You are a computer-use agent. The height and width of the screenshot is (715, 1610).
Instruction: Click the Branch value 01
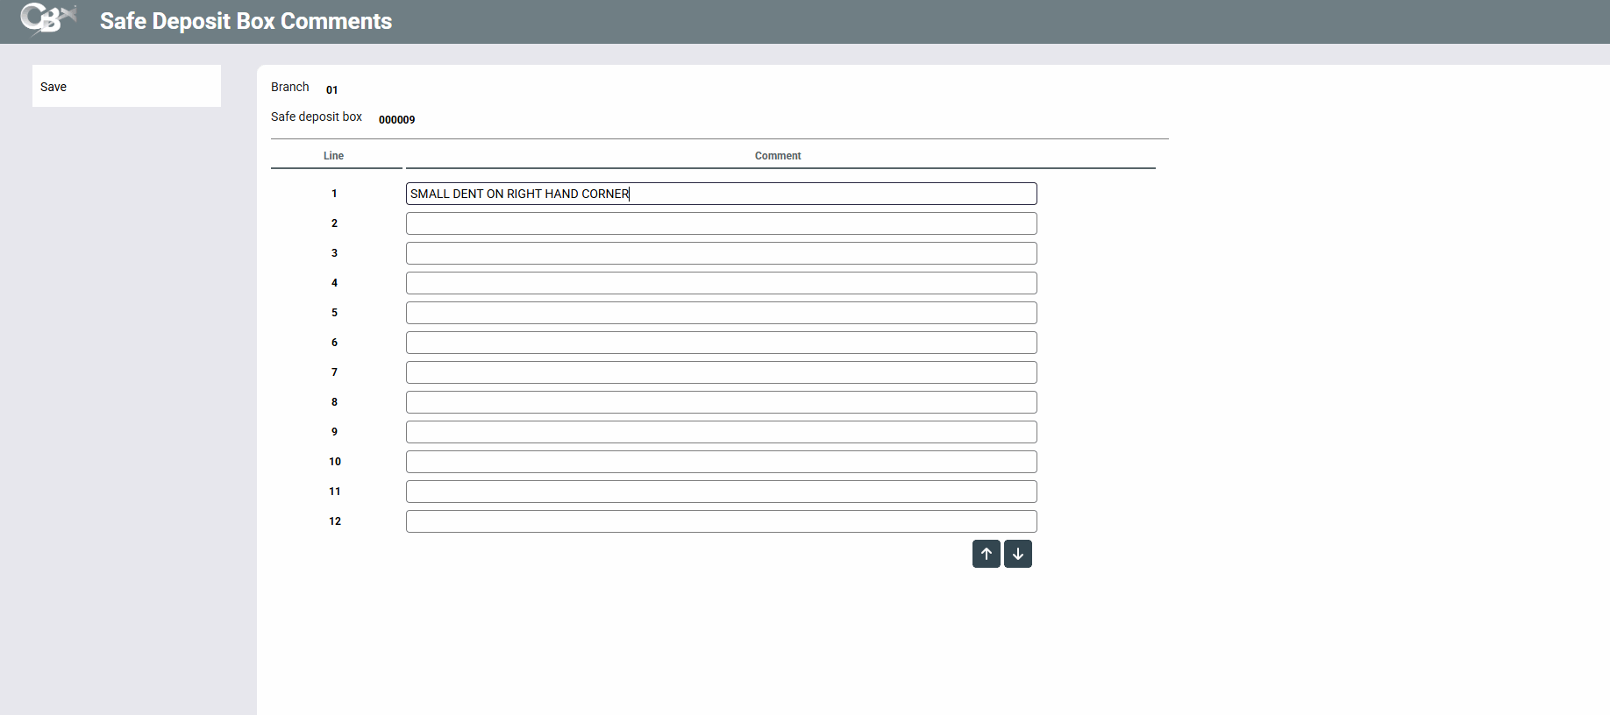tap(331, 90)
